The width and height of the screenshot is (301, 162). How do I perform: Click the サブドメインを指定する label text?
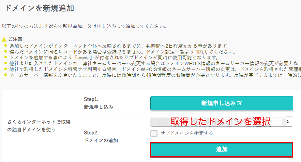(187, 133)
